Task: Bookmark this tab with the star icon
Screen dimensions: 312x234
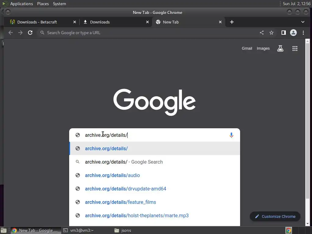Action: (271, 33)
